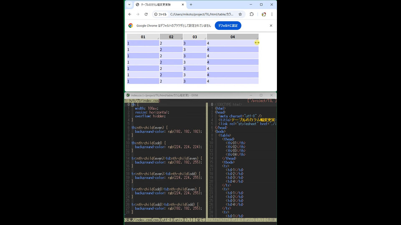Click the meta charset="utf-8" line
This screenshot has height=225, width=401.
click(x=240, y=116)
